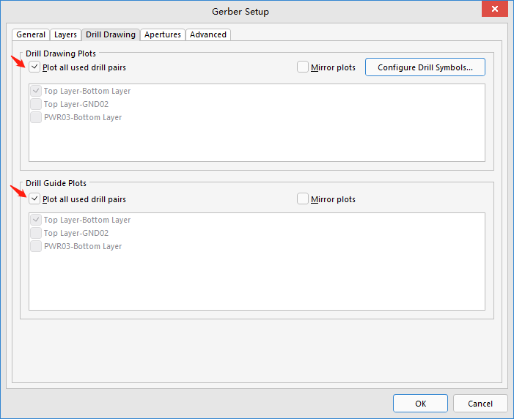Screen dimensions: 514x419
Task: Check Top Layer-GND02 in the Drill Drawing Plots list
Action: click(x=36, y=104)
